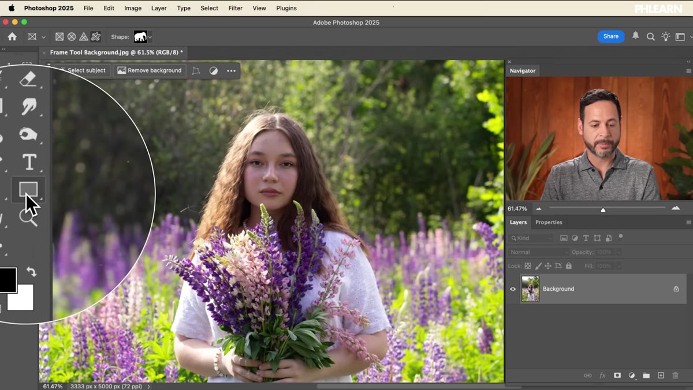Choose rectangular frame option
The image size is (693, 390).
click(x=59, y=36)
